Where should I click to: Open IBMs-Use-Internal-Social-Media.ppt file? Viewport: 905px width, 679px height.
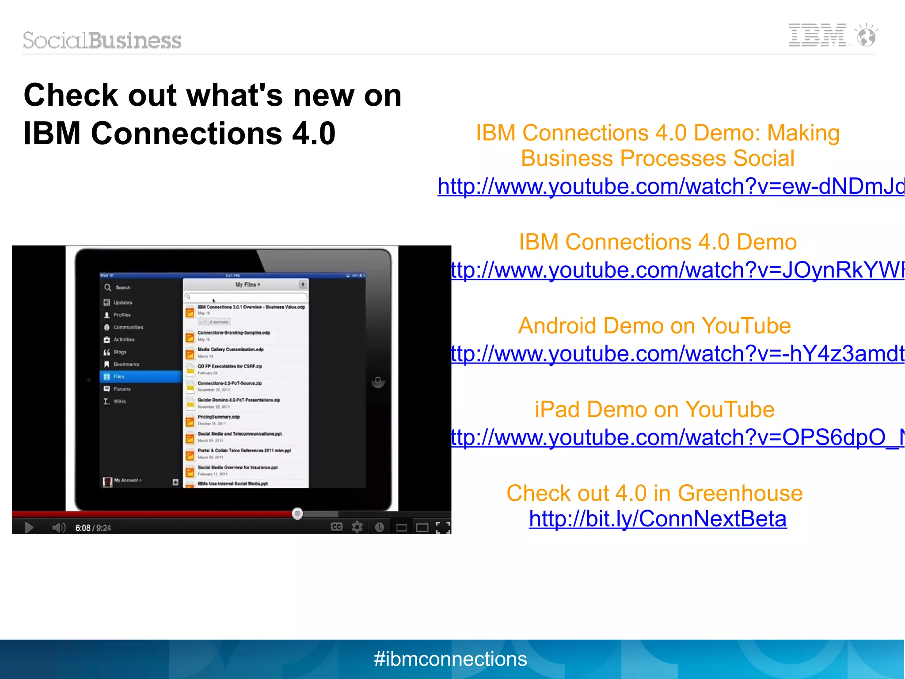coord(246,484)
